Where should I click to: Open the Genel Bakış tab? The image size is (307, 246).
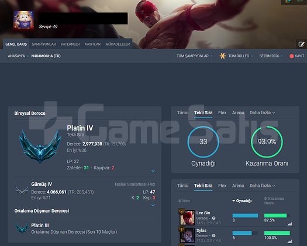coord(16,44)
